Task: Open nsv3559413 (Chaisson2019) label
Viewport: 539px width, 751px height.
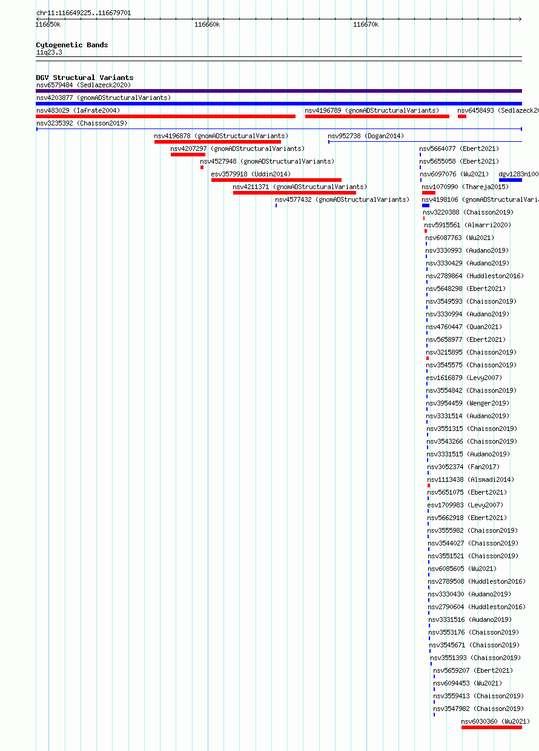Action: point(478,696)
